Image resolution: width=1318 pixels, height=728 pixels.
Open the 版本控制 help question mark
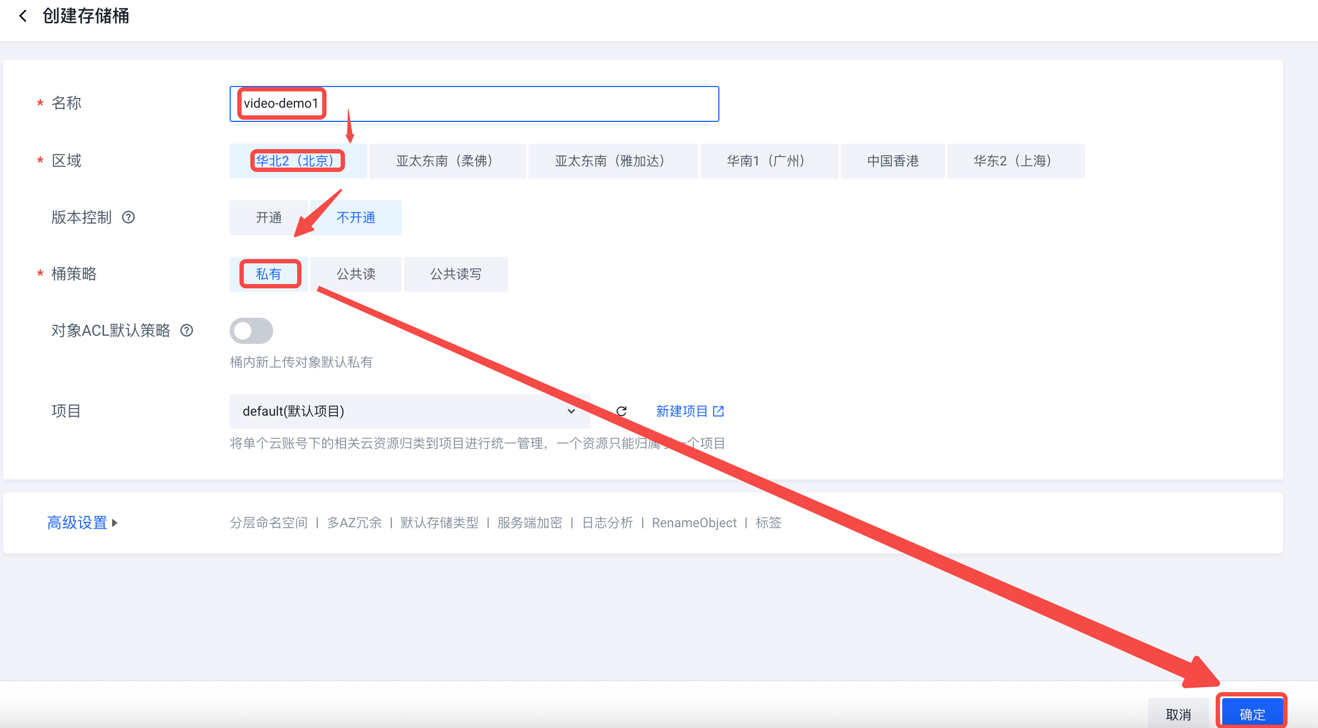[128, 217]
